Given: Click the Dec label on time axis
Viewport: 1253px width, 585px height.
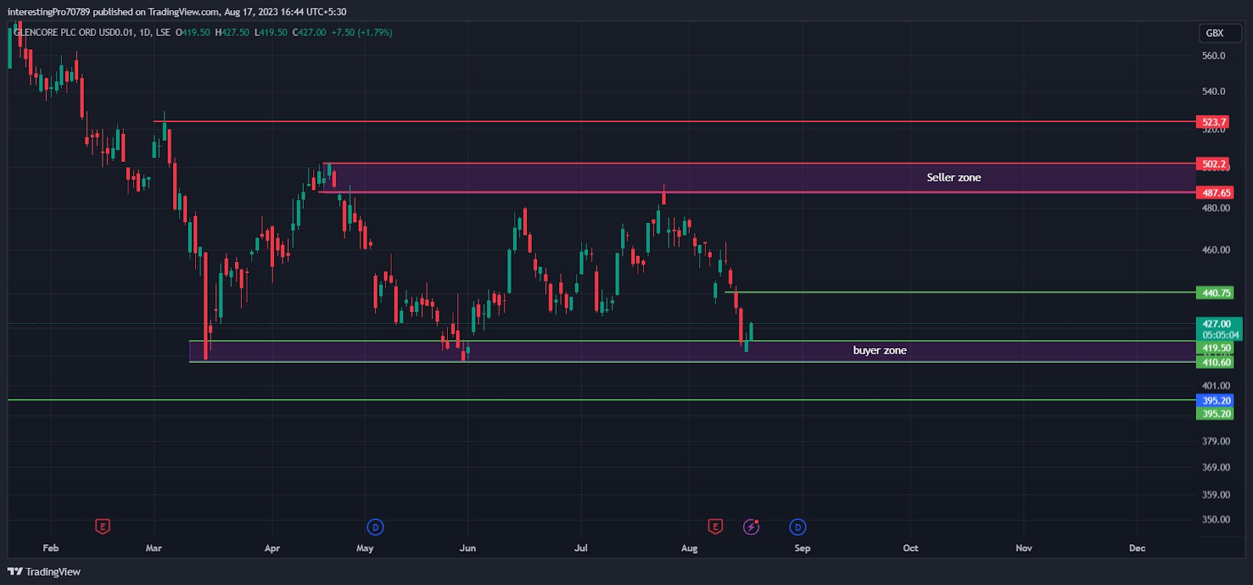Looking at the screenshot, I should tap(1137, 548).
